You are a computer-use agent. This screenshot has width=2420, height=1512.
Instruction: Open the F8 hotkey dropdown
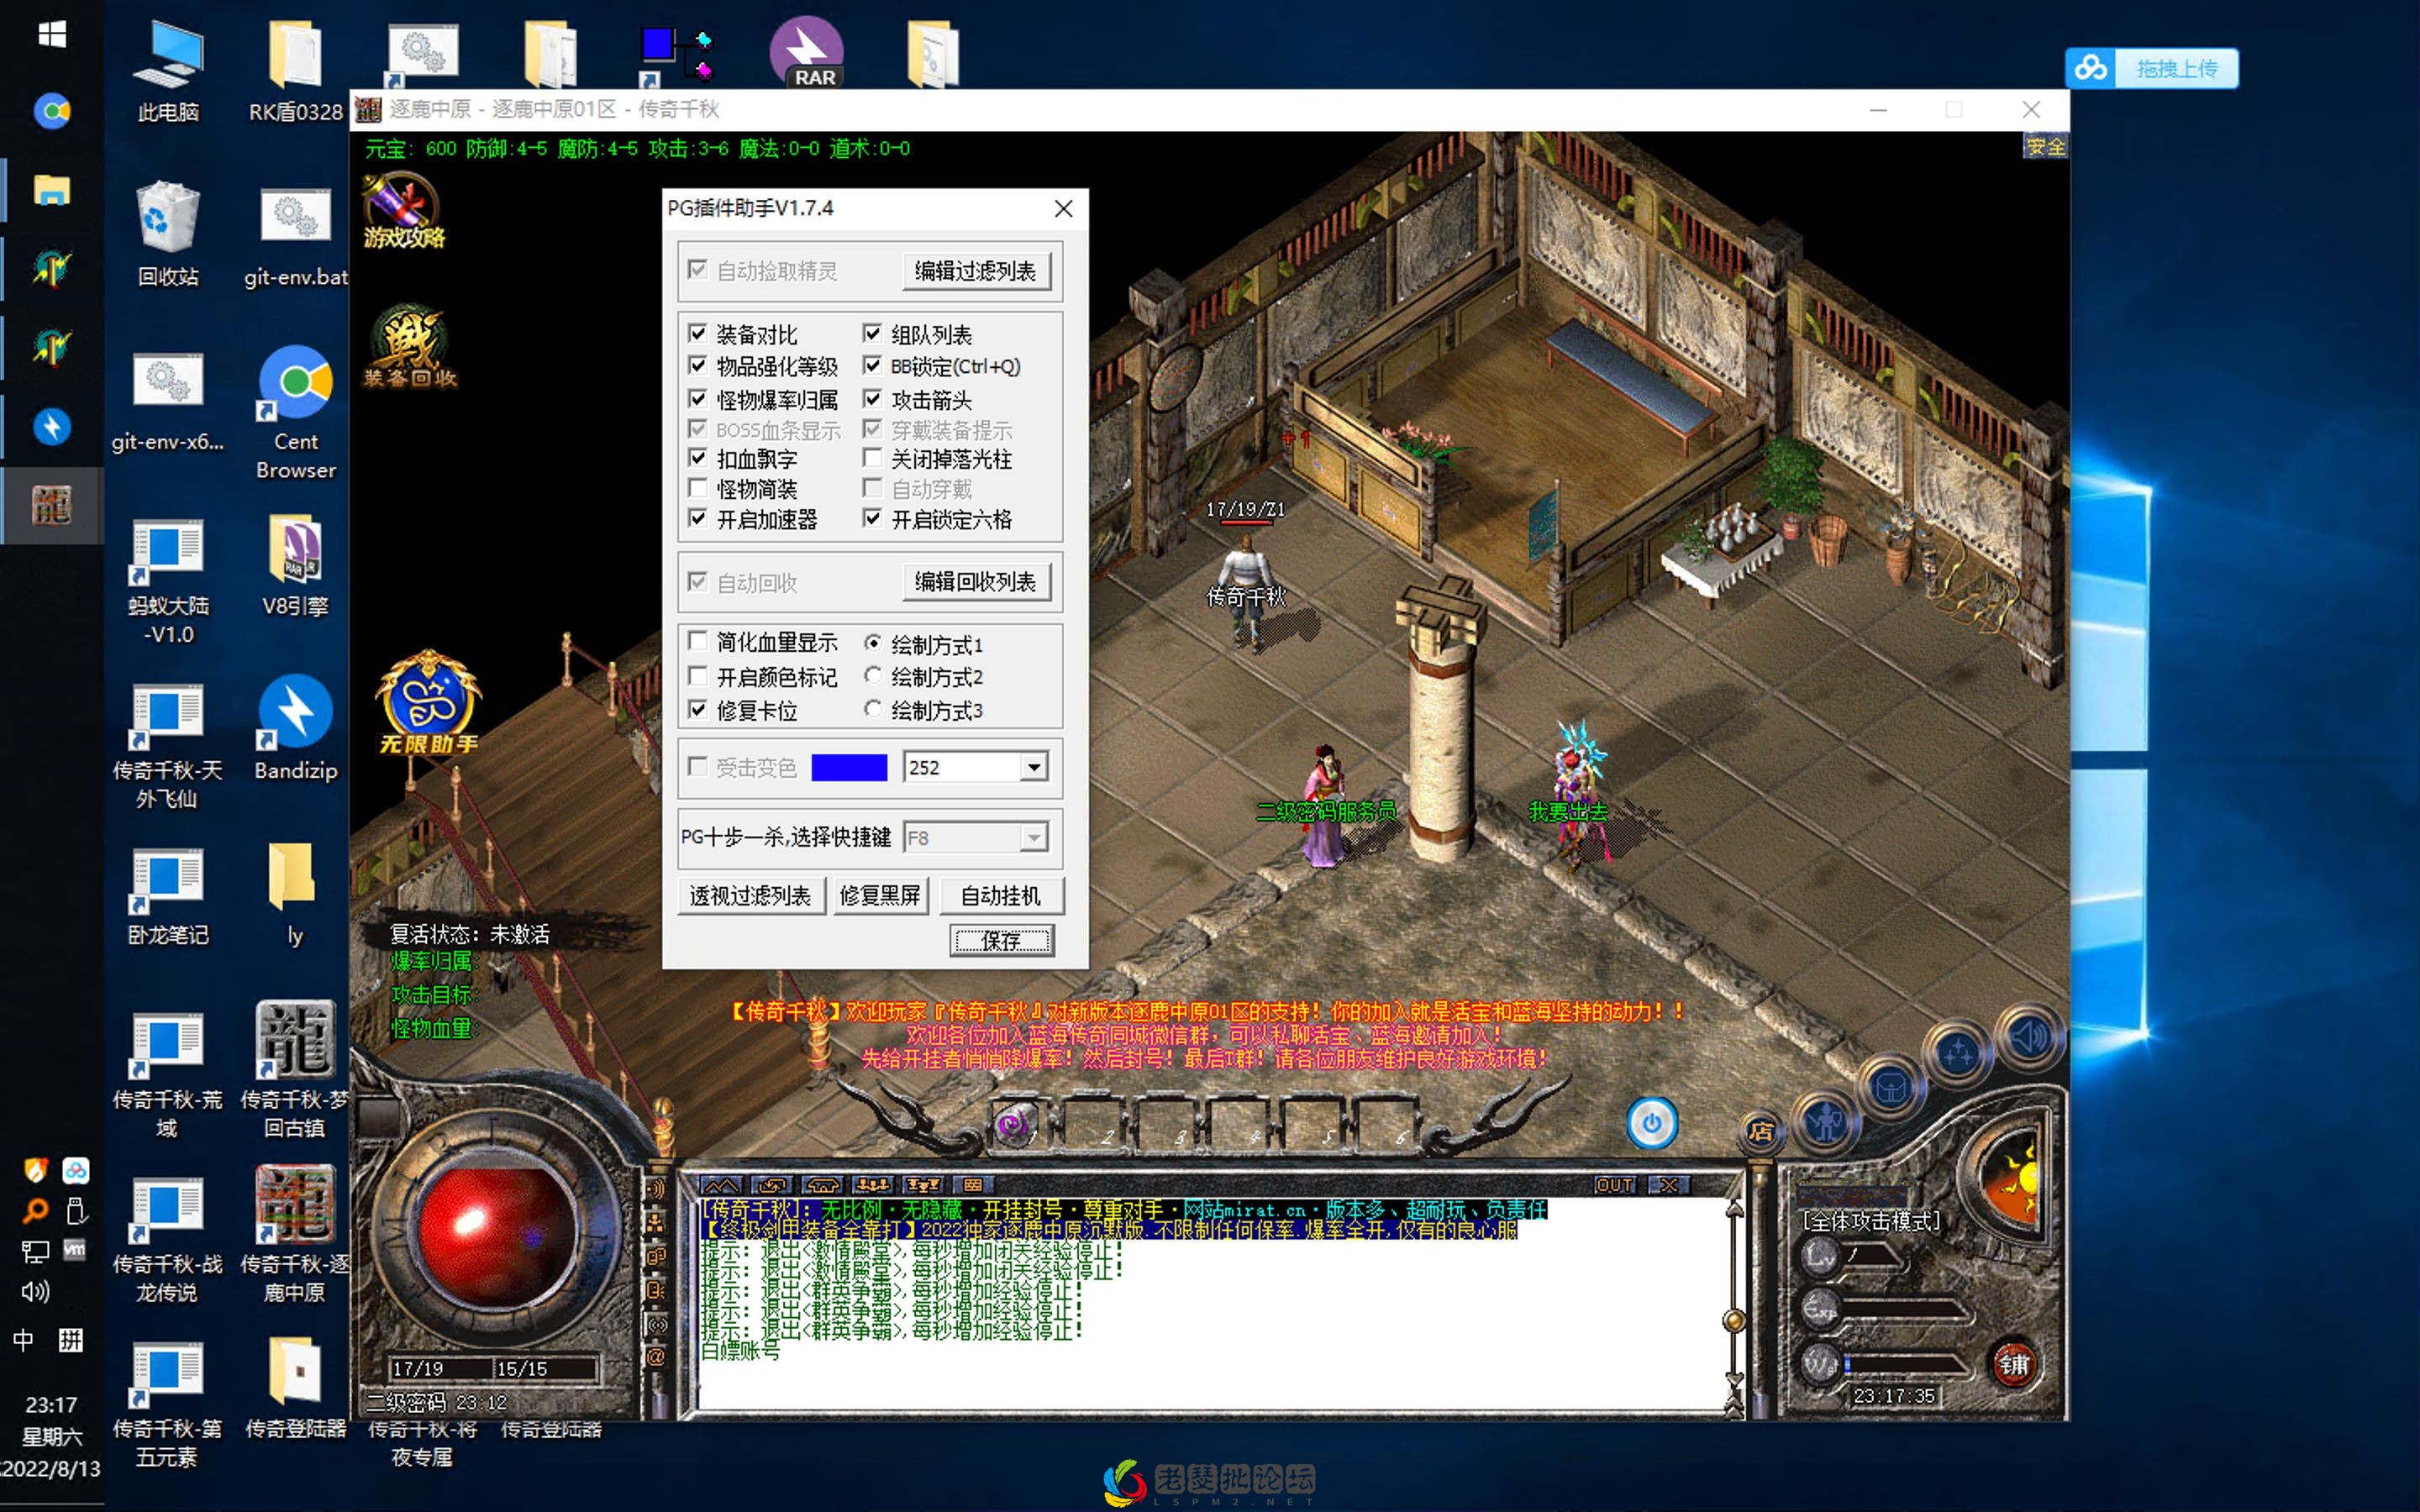[x=1034, y=837]
